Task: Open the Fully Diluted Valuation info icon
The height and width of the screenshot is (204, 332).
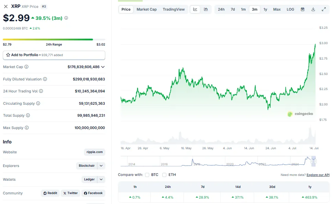Action: tap(45, 79)
